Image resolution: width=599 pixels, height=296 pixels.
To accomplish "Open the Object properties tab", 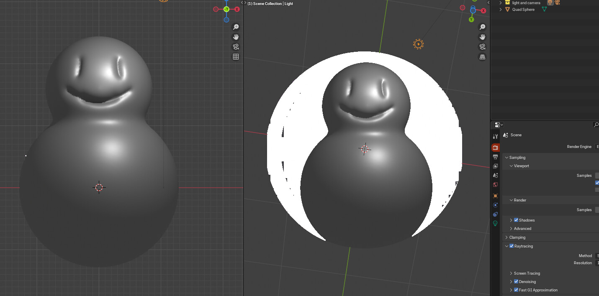I will [495, 196].
